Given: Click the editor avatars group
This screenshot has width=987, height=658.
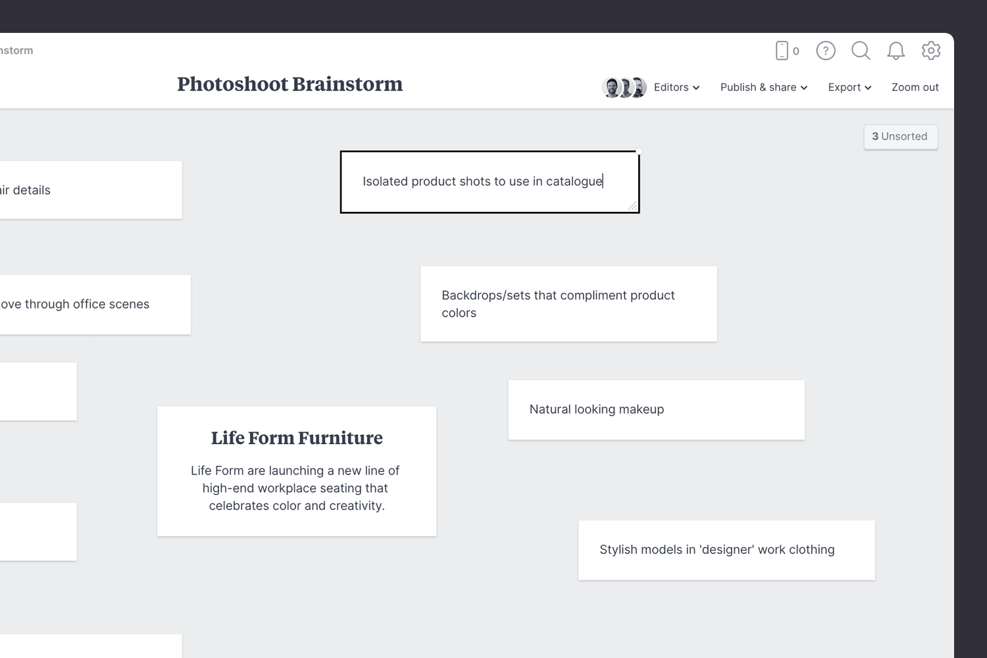Looking at the screenshot, I should [624, 88].
